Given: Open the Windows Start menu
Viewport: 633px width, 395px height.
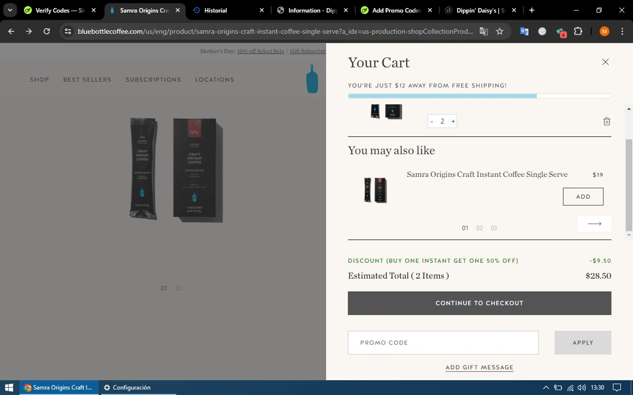Looking at the screenshot, I should coord(9,387).
